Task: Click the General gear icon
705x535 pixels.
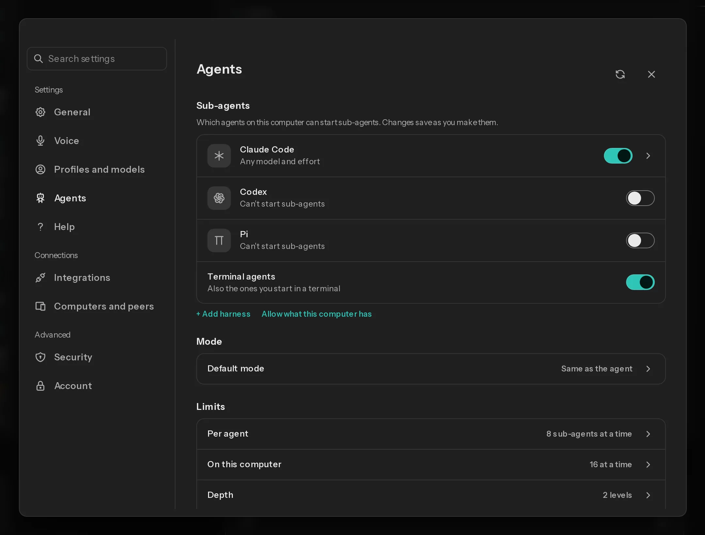Action: coord(40,112)
